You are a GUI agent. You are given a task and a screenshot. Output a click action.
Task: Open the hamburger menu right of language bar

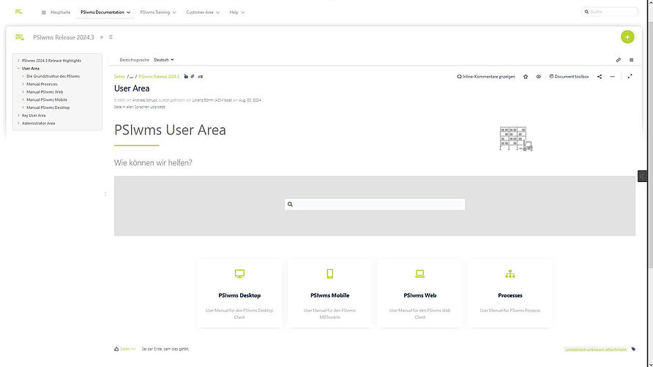pyautogui.click(x=631, y=60)
